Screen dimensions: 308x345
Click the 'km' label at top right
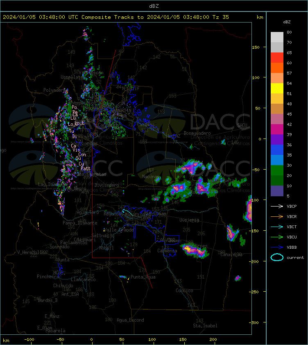260,17
